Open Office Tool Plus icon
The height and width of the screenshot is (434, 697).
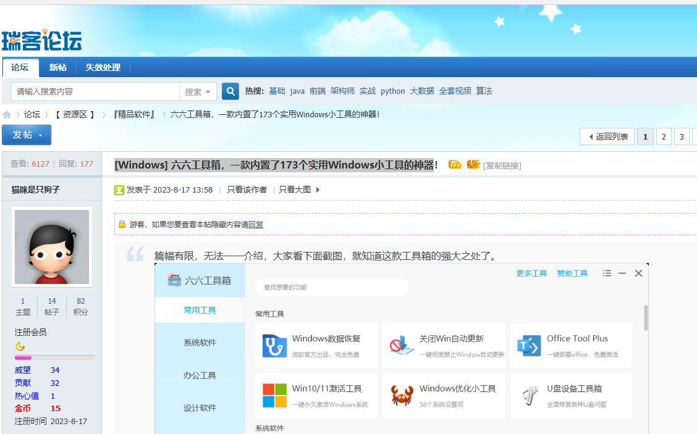tap(529, 346)
